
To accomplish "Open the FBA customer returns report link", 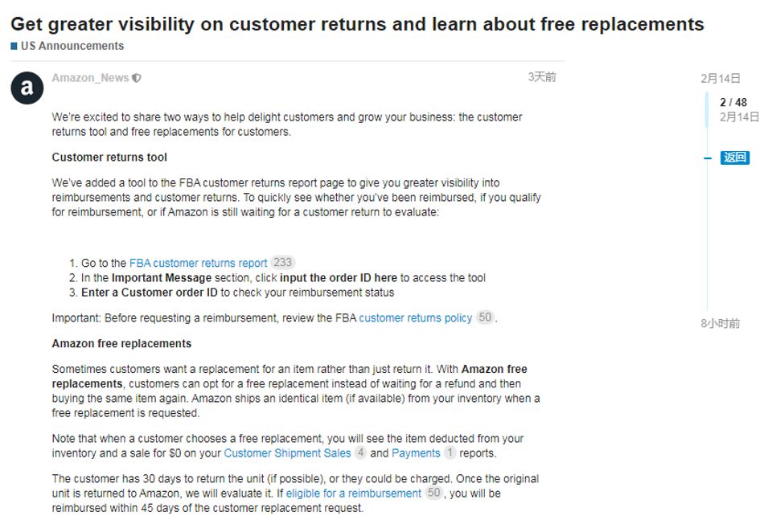I will coord(198,263).
